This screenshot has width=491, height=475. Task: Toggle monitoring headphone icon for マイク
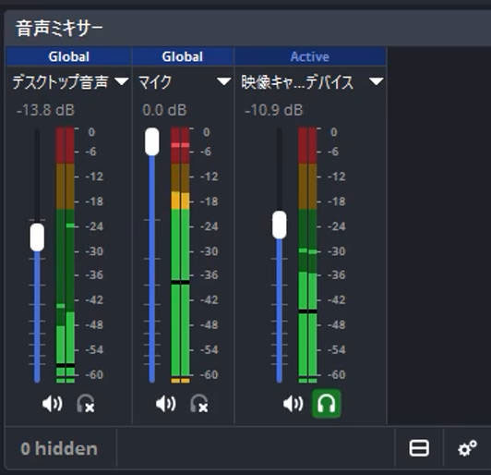point(199,404)
